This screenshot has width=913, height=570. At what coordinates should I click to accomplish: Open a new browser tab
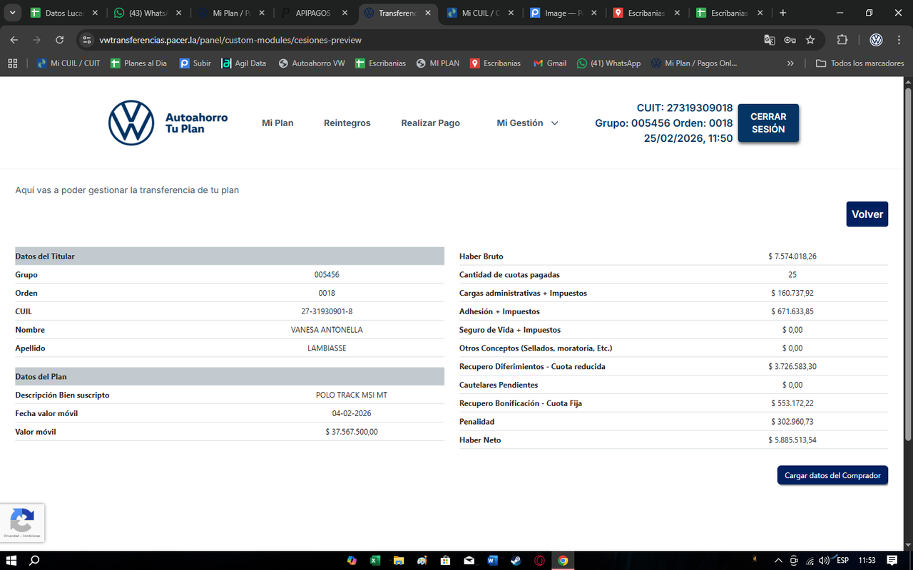(x=782, y=13)
